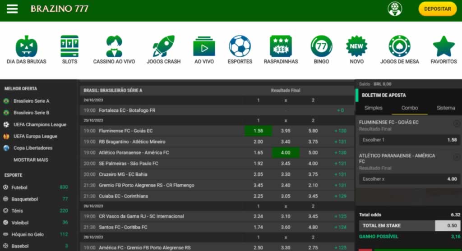Expand +0 markets Fortaleza - Botafogo
This screenshot has height=251, width=462.
point(340,110)
